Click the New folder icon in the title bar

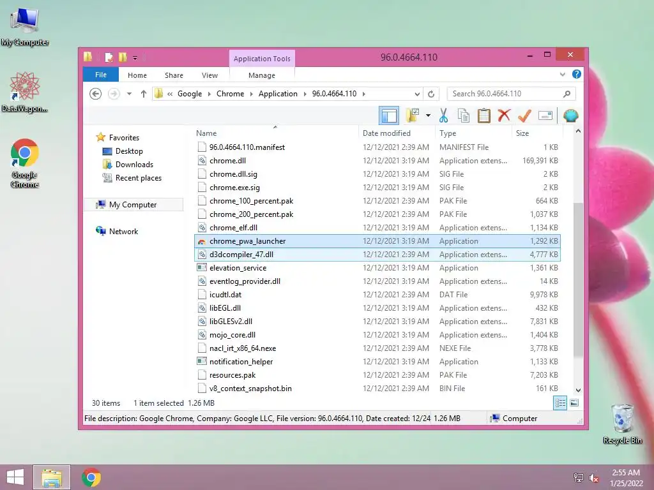(122, 57)
